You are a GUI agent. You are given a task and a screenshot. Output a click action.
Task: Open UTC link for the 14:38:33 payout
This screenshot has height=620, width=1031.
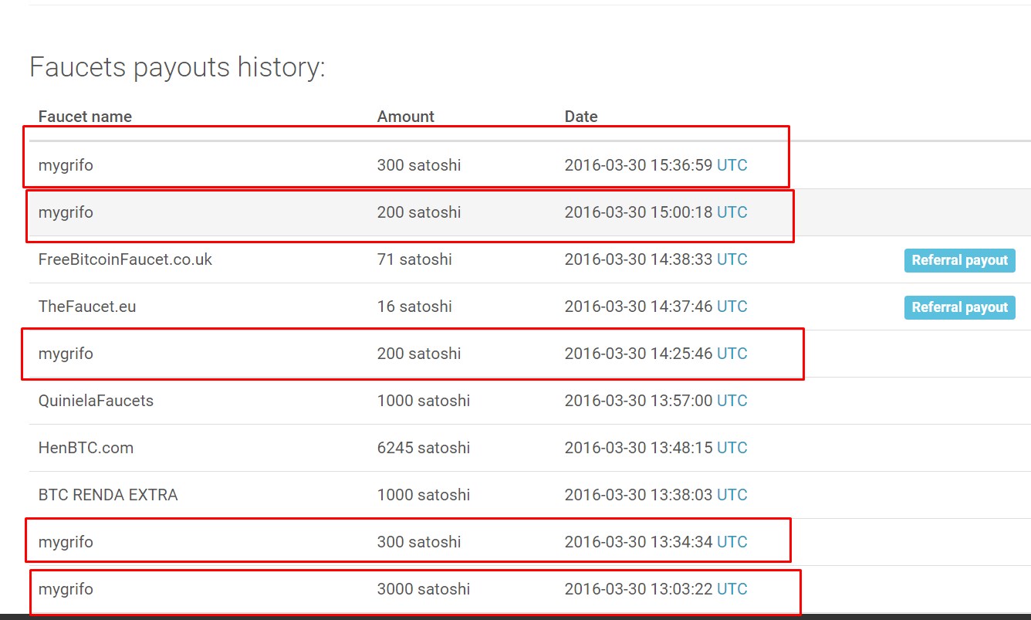pos(732,259)
